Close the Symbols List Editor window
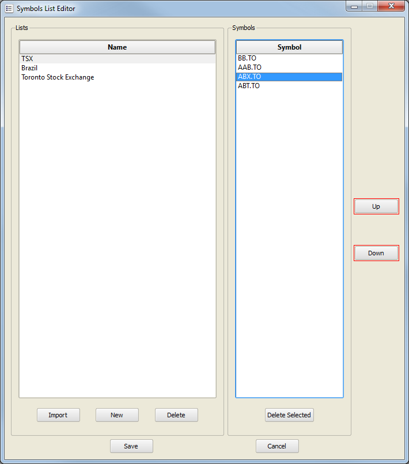This screenshot has height=464, width=409. (392, 6)
